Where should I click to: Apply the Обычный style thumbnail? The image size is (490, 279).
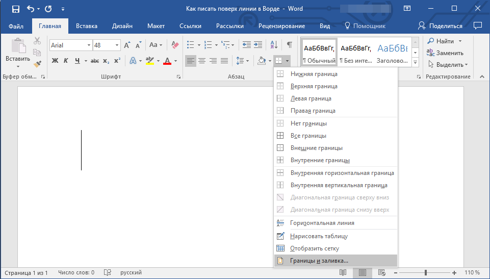319,53
